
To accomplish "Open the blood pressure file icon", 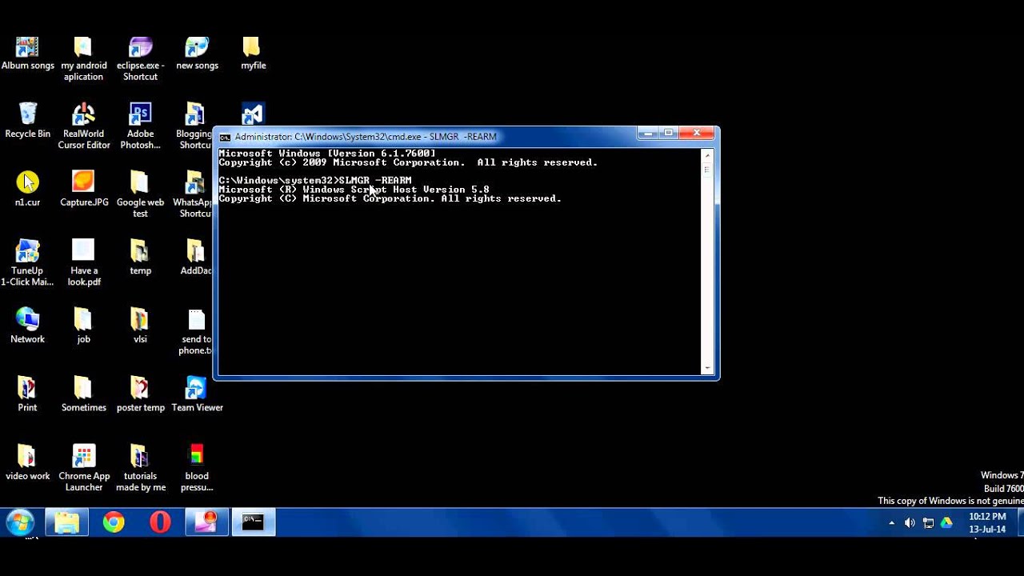I will point(197,469).
